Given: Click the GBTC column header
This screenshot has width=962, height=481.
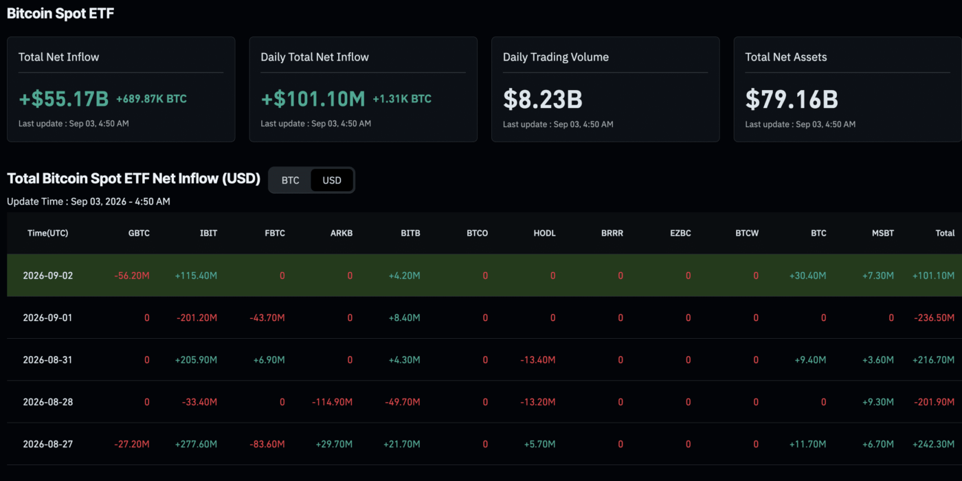Looking at the screenshot, I should tap(139, 233).
